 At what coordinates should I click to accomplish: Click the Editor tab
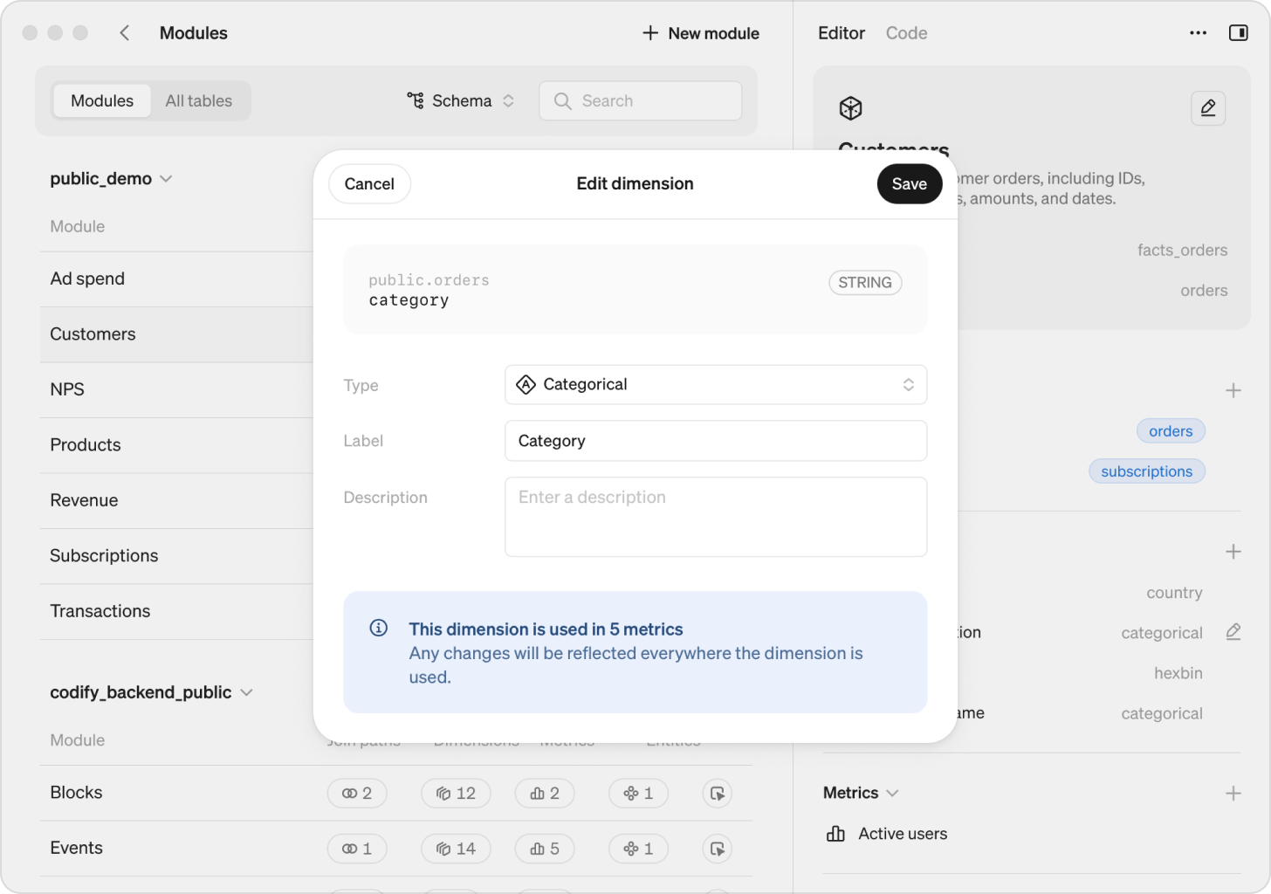pyautogui.click(x=841, y=33)
